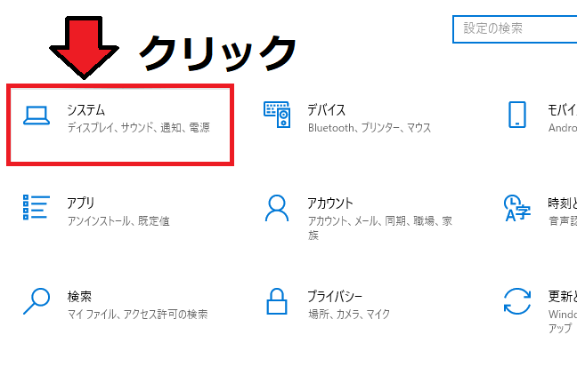Select the アプリ category title

pos(81,203)
